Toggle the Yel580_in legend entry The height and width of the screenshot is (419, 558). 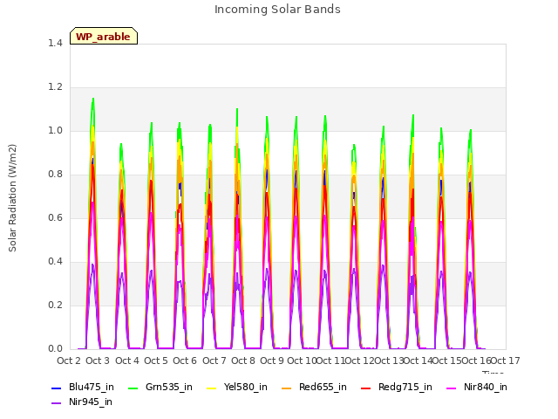coord(237,387)
